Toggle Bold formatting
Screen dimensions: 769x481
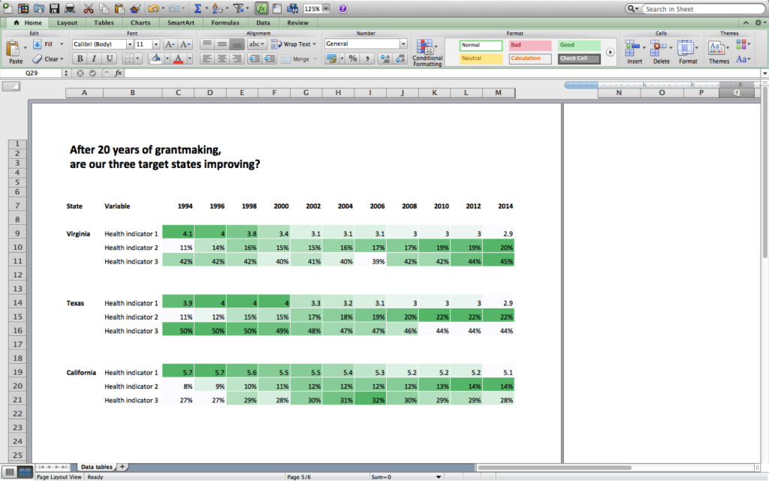tap(80, 59)
